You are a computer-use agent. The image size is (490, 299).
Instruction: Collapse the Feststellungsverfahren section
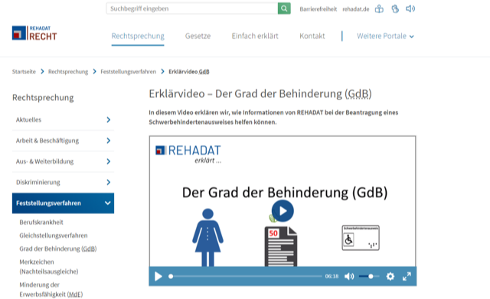(x=107, y=203)
